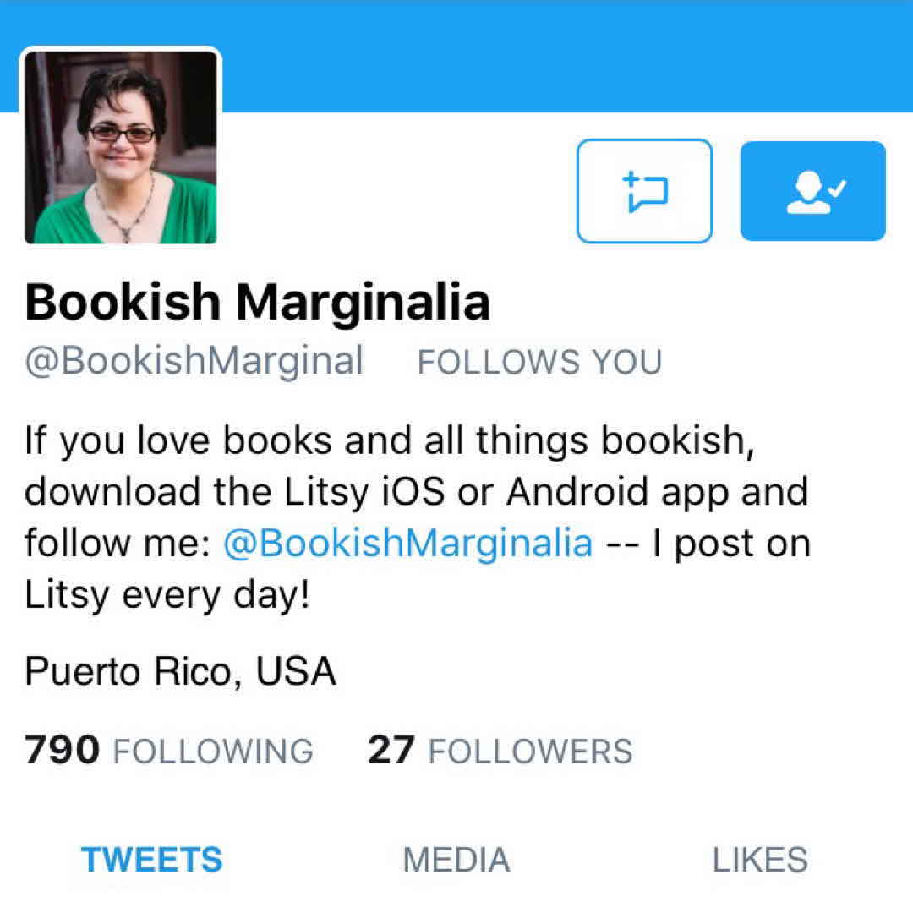
Task: Tap the "Litsy every day!" bio line
Action: (x=167, y=595)
